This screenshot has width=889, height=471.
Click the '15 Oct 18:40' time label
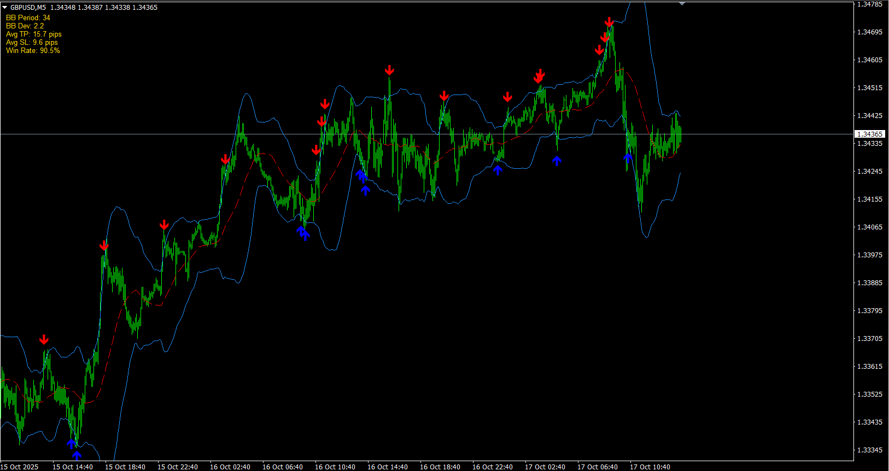(125, 467)
